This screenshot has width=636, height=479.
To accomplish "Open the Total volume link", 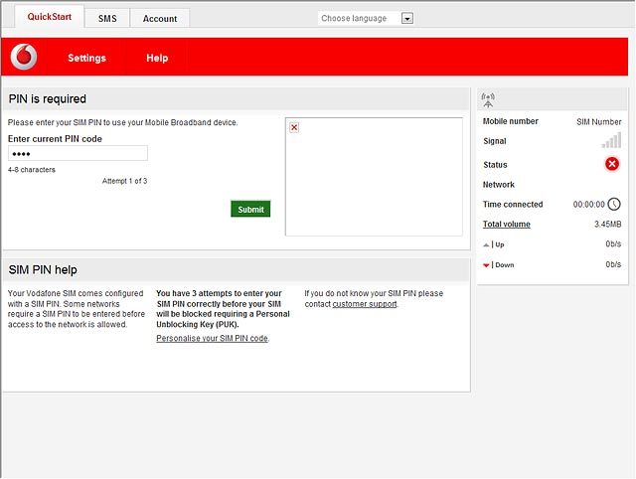I will pyautogui.click(x=506, y=225).
